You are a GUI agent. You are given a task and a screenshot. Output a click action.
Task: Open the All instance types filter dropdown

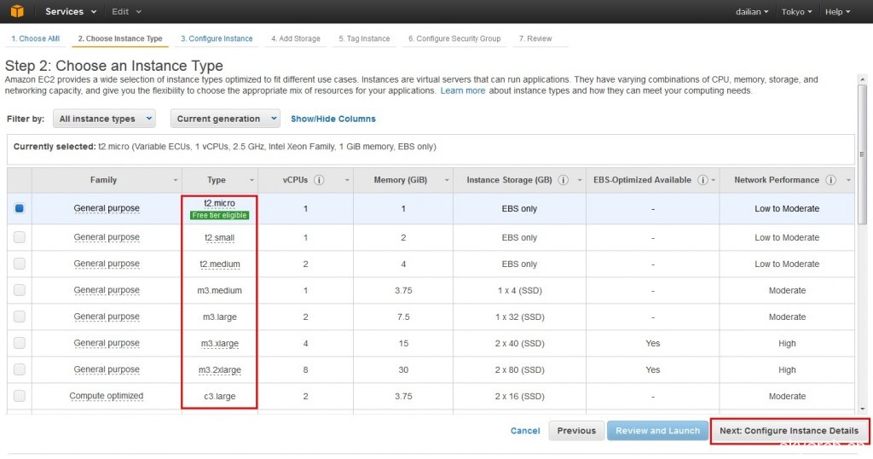tap(104, 119)
